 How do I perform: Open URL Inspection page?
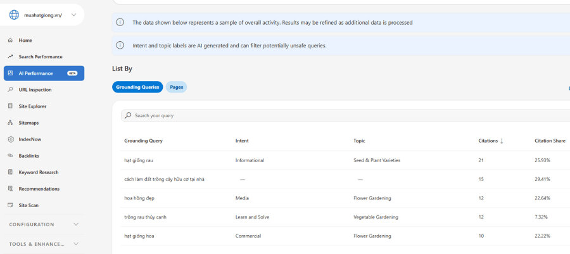point(35,90)
